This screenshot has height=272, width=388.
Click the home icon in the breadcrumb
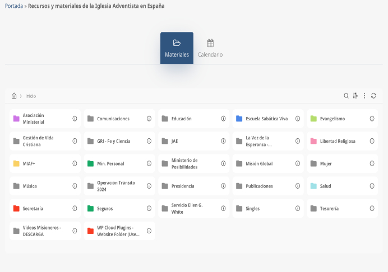coord(14,96)
